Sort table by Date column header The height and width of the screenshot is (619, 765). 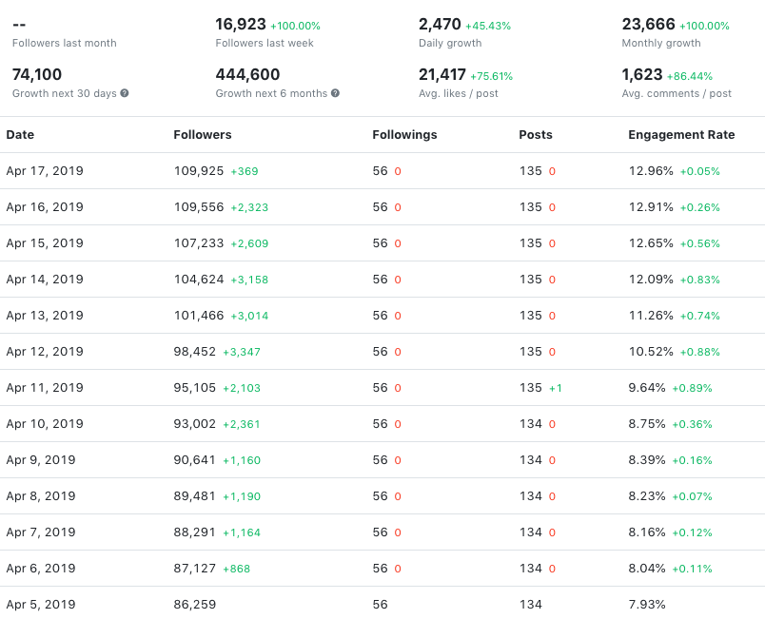20,135
